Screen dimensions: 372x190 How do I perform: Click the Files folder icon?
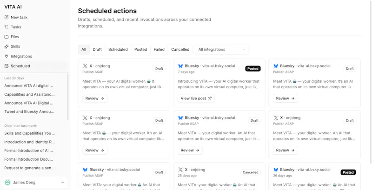coord(7,37)
